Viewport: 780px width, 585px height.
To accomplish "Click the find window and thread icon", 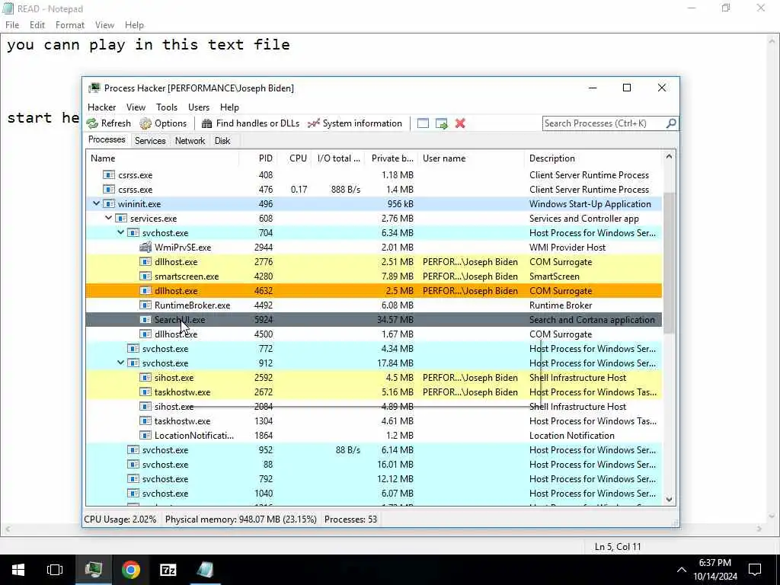I will [x=441, y=123].
